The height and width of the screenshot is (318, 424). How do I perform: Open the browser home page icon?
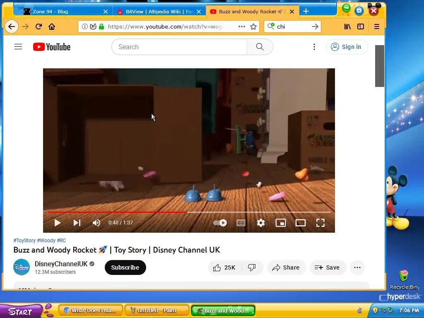[52, 26]
